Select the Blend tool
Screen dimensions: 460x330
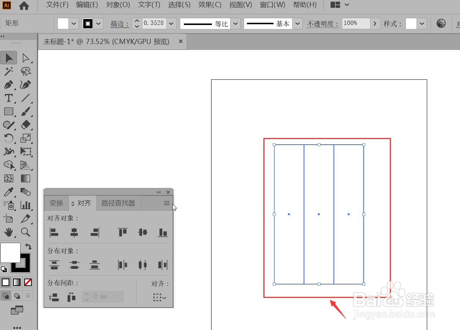25,192
